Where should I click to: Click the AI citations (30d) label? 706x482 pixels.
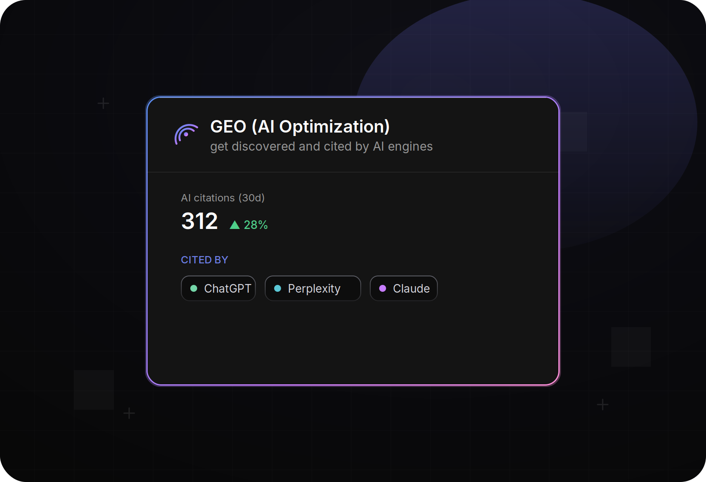pyautogui.click(x=223, y=198)
